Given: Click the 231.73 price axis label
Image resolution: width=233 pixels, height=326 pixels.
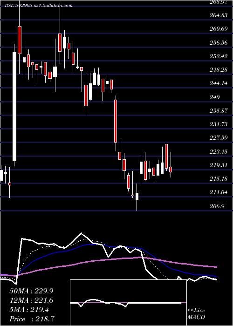Looking at the screenshot, I should click(x=218, y=124).
